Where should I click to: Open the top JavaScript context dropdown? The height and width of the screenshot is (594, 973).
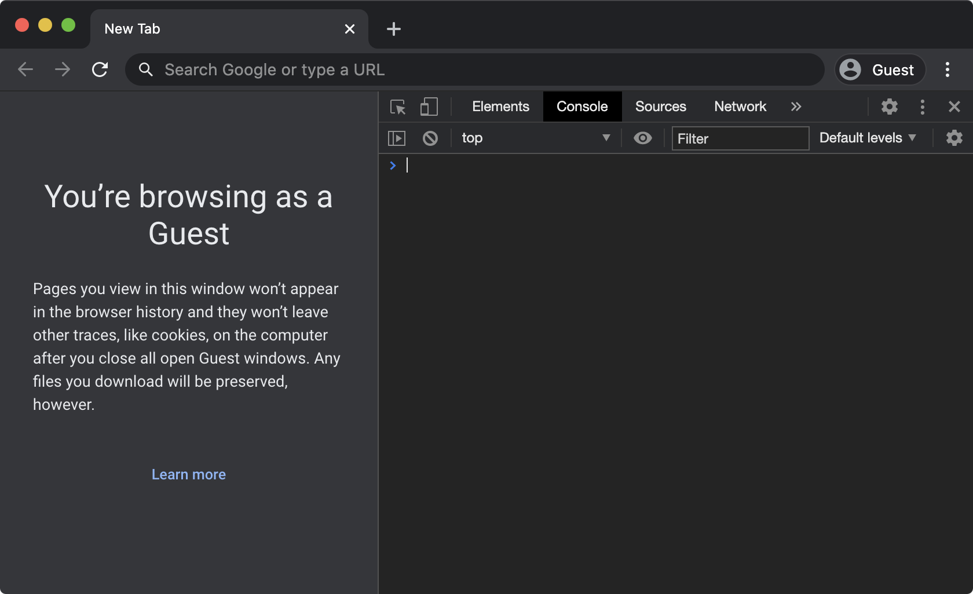click(x=536, y=138)
